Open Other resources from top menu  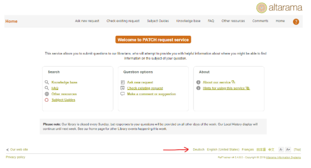233,21
